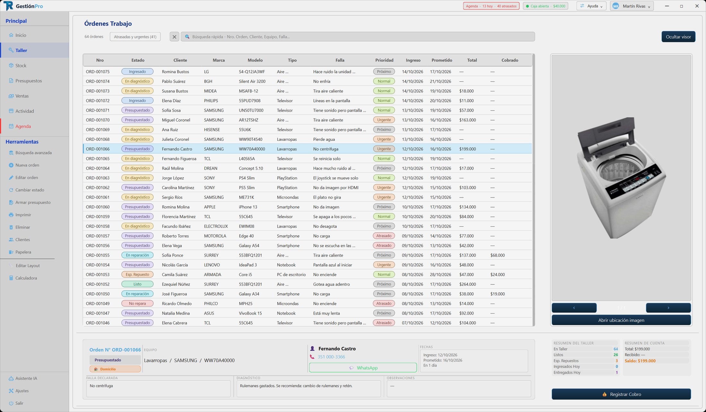Click the Ventas icon in sidebar
The height and width of the screenshot is (412, 706).
click(11, 96)
